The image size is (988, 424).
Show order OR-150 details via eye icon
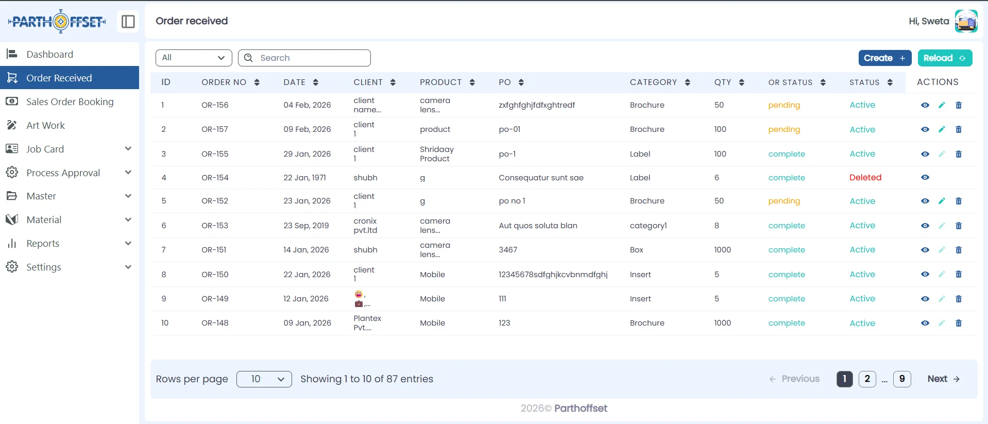tap(925, 275)
